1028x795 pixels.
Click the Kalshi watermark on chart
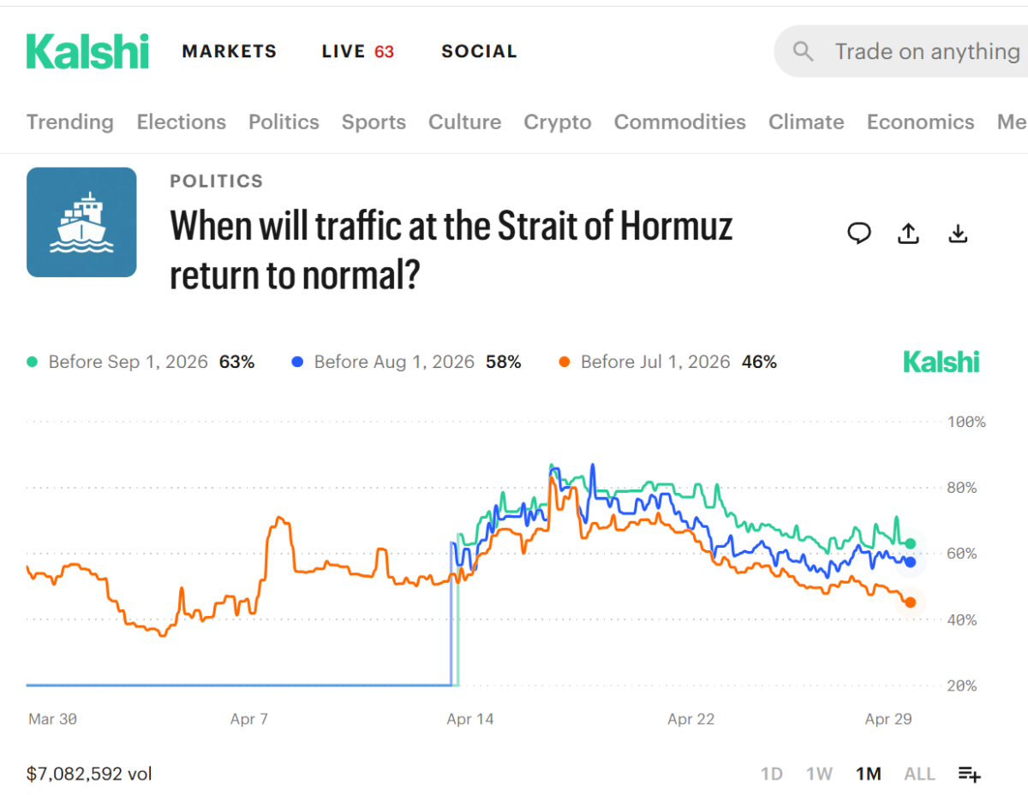tap(941, 362)
